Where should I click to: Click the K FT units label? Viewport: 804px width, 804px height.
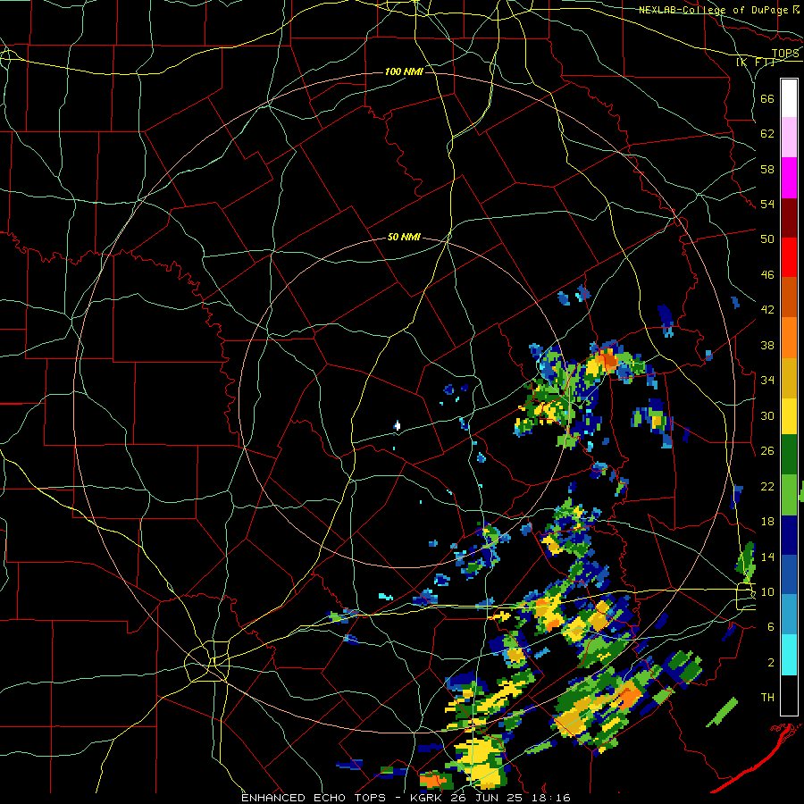pyautogui.click(x=756, y=62)
